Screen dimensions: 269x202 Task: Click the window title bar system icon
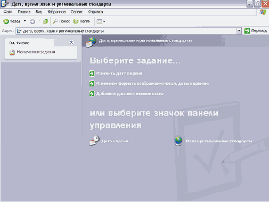[5, 4]
